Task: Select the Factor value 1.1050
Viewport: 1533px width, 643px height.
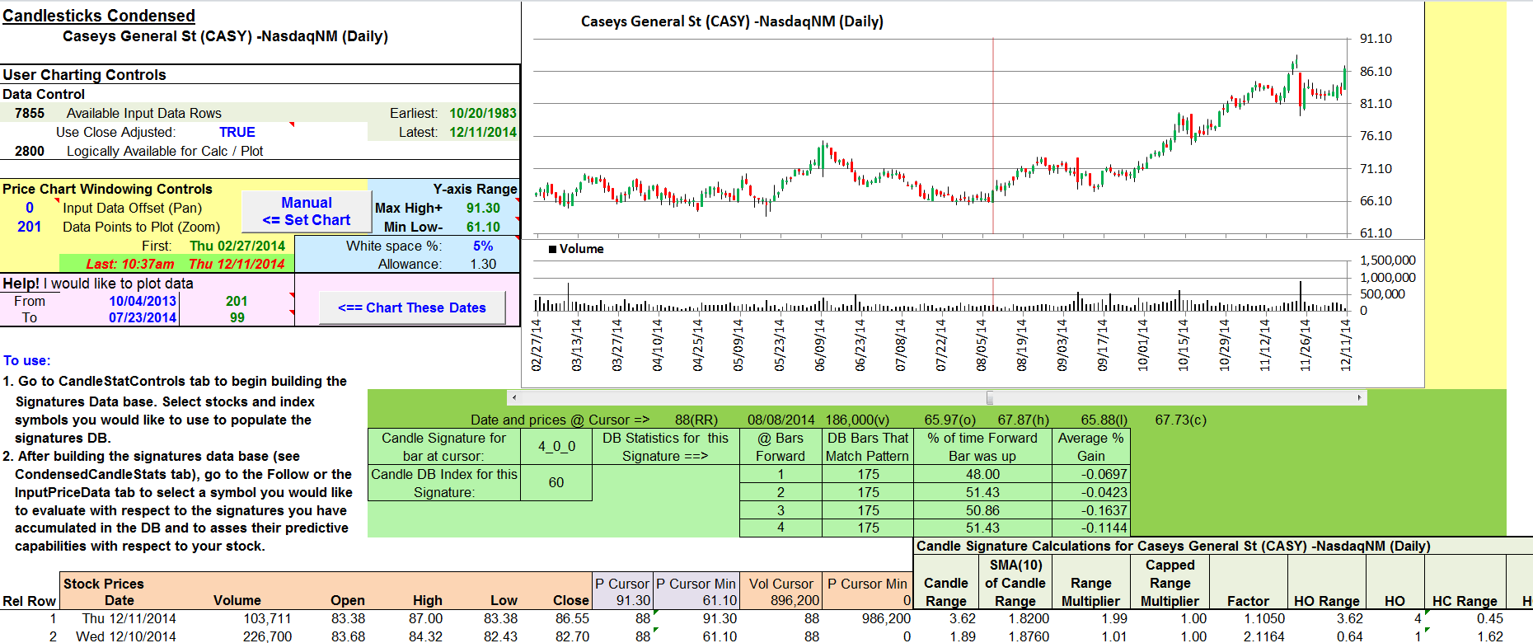Action: tap(1264, 618)
